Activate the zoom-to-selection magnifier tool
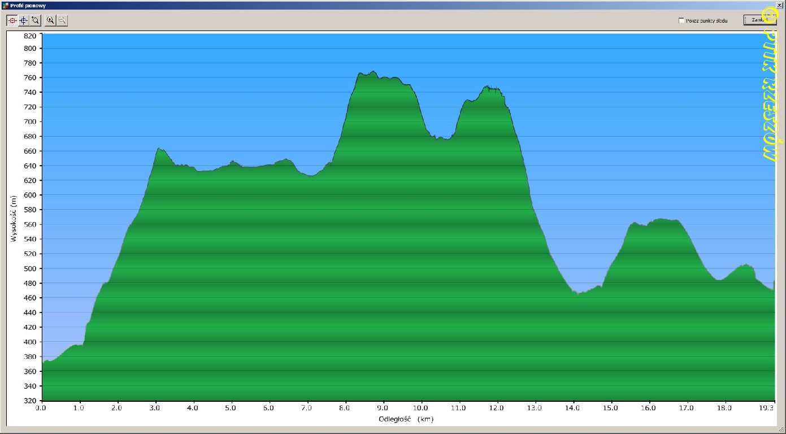 tap(35, 20)
